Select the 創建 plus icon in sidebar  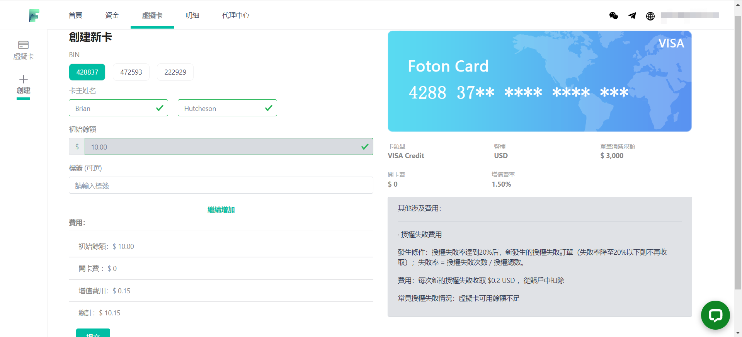click(x=24, y=79)
